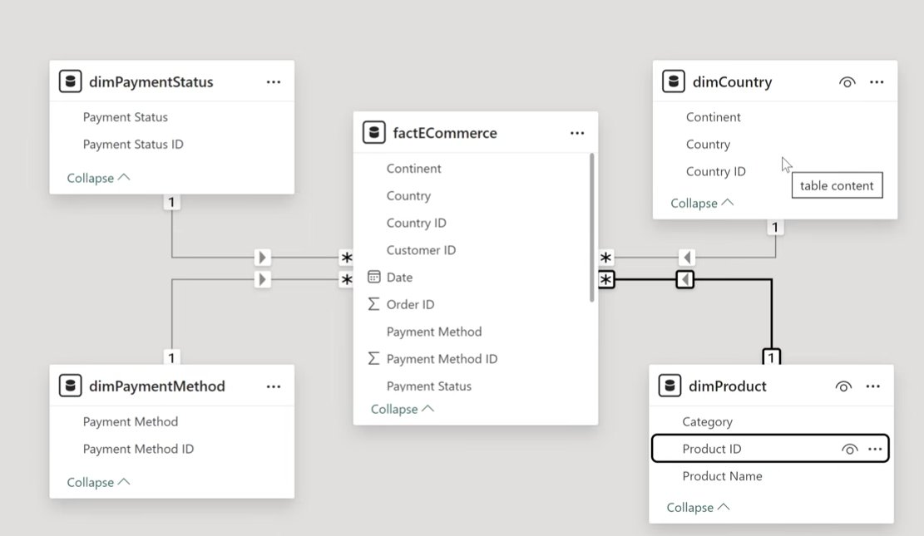Open more options for dimProduct table
Screen dimensions: 924x536
coord(873,386)
